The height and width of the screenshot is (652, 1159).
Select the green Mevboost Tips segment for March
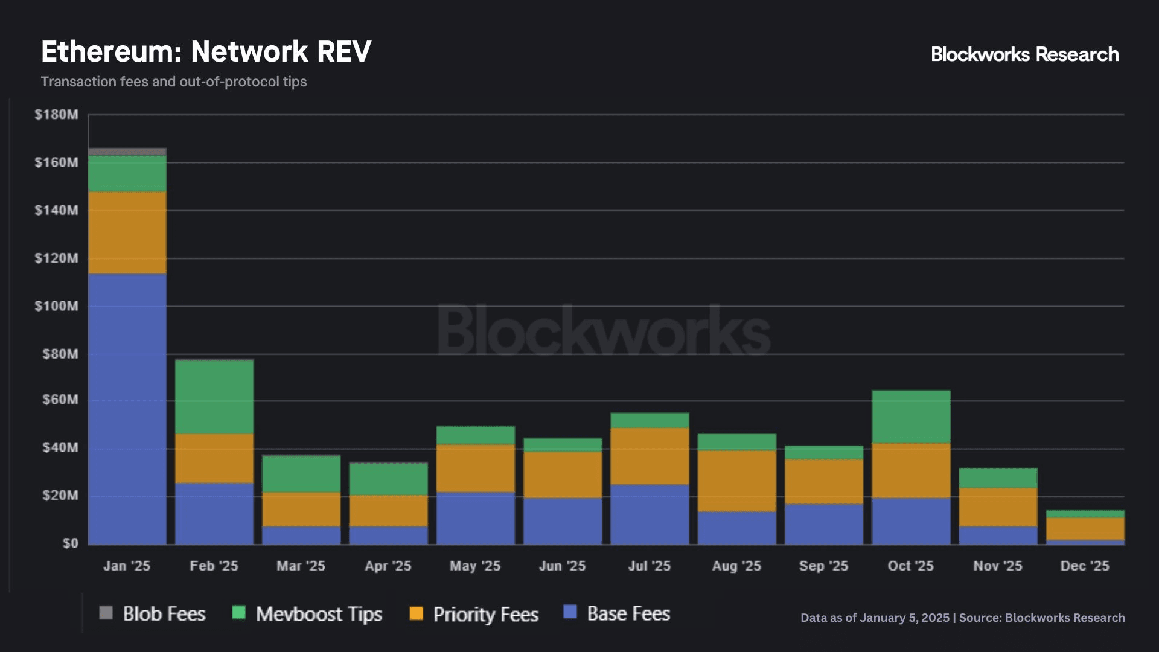pyautogui.click(x=301, y=475)
